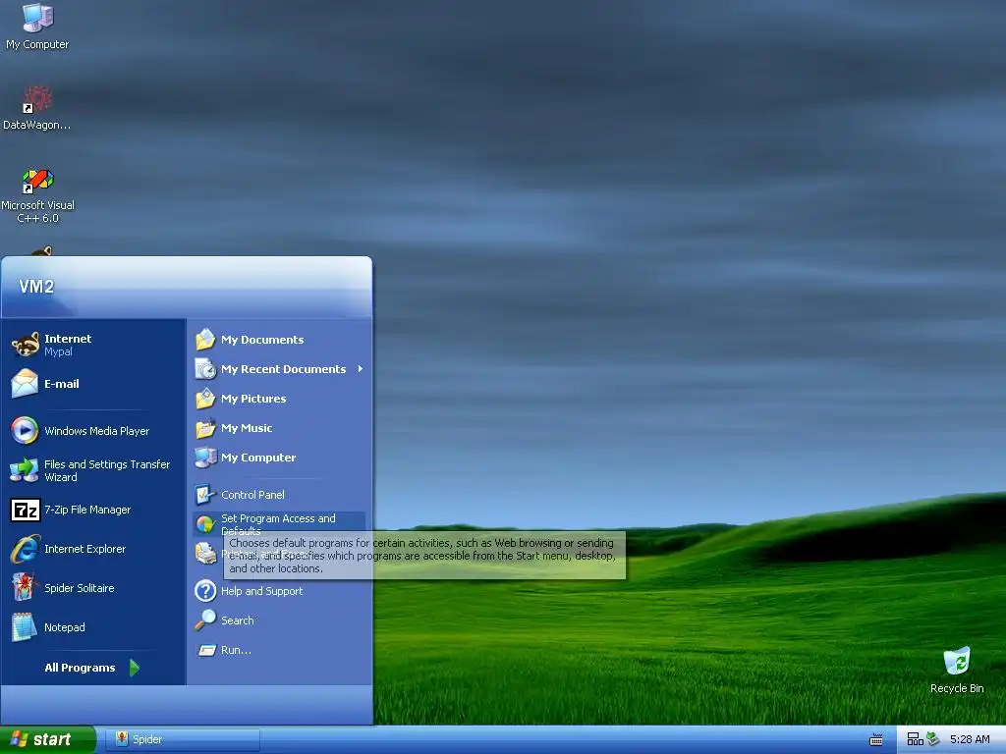Open the Notepad icon in Start menu

click(25, 627)
